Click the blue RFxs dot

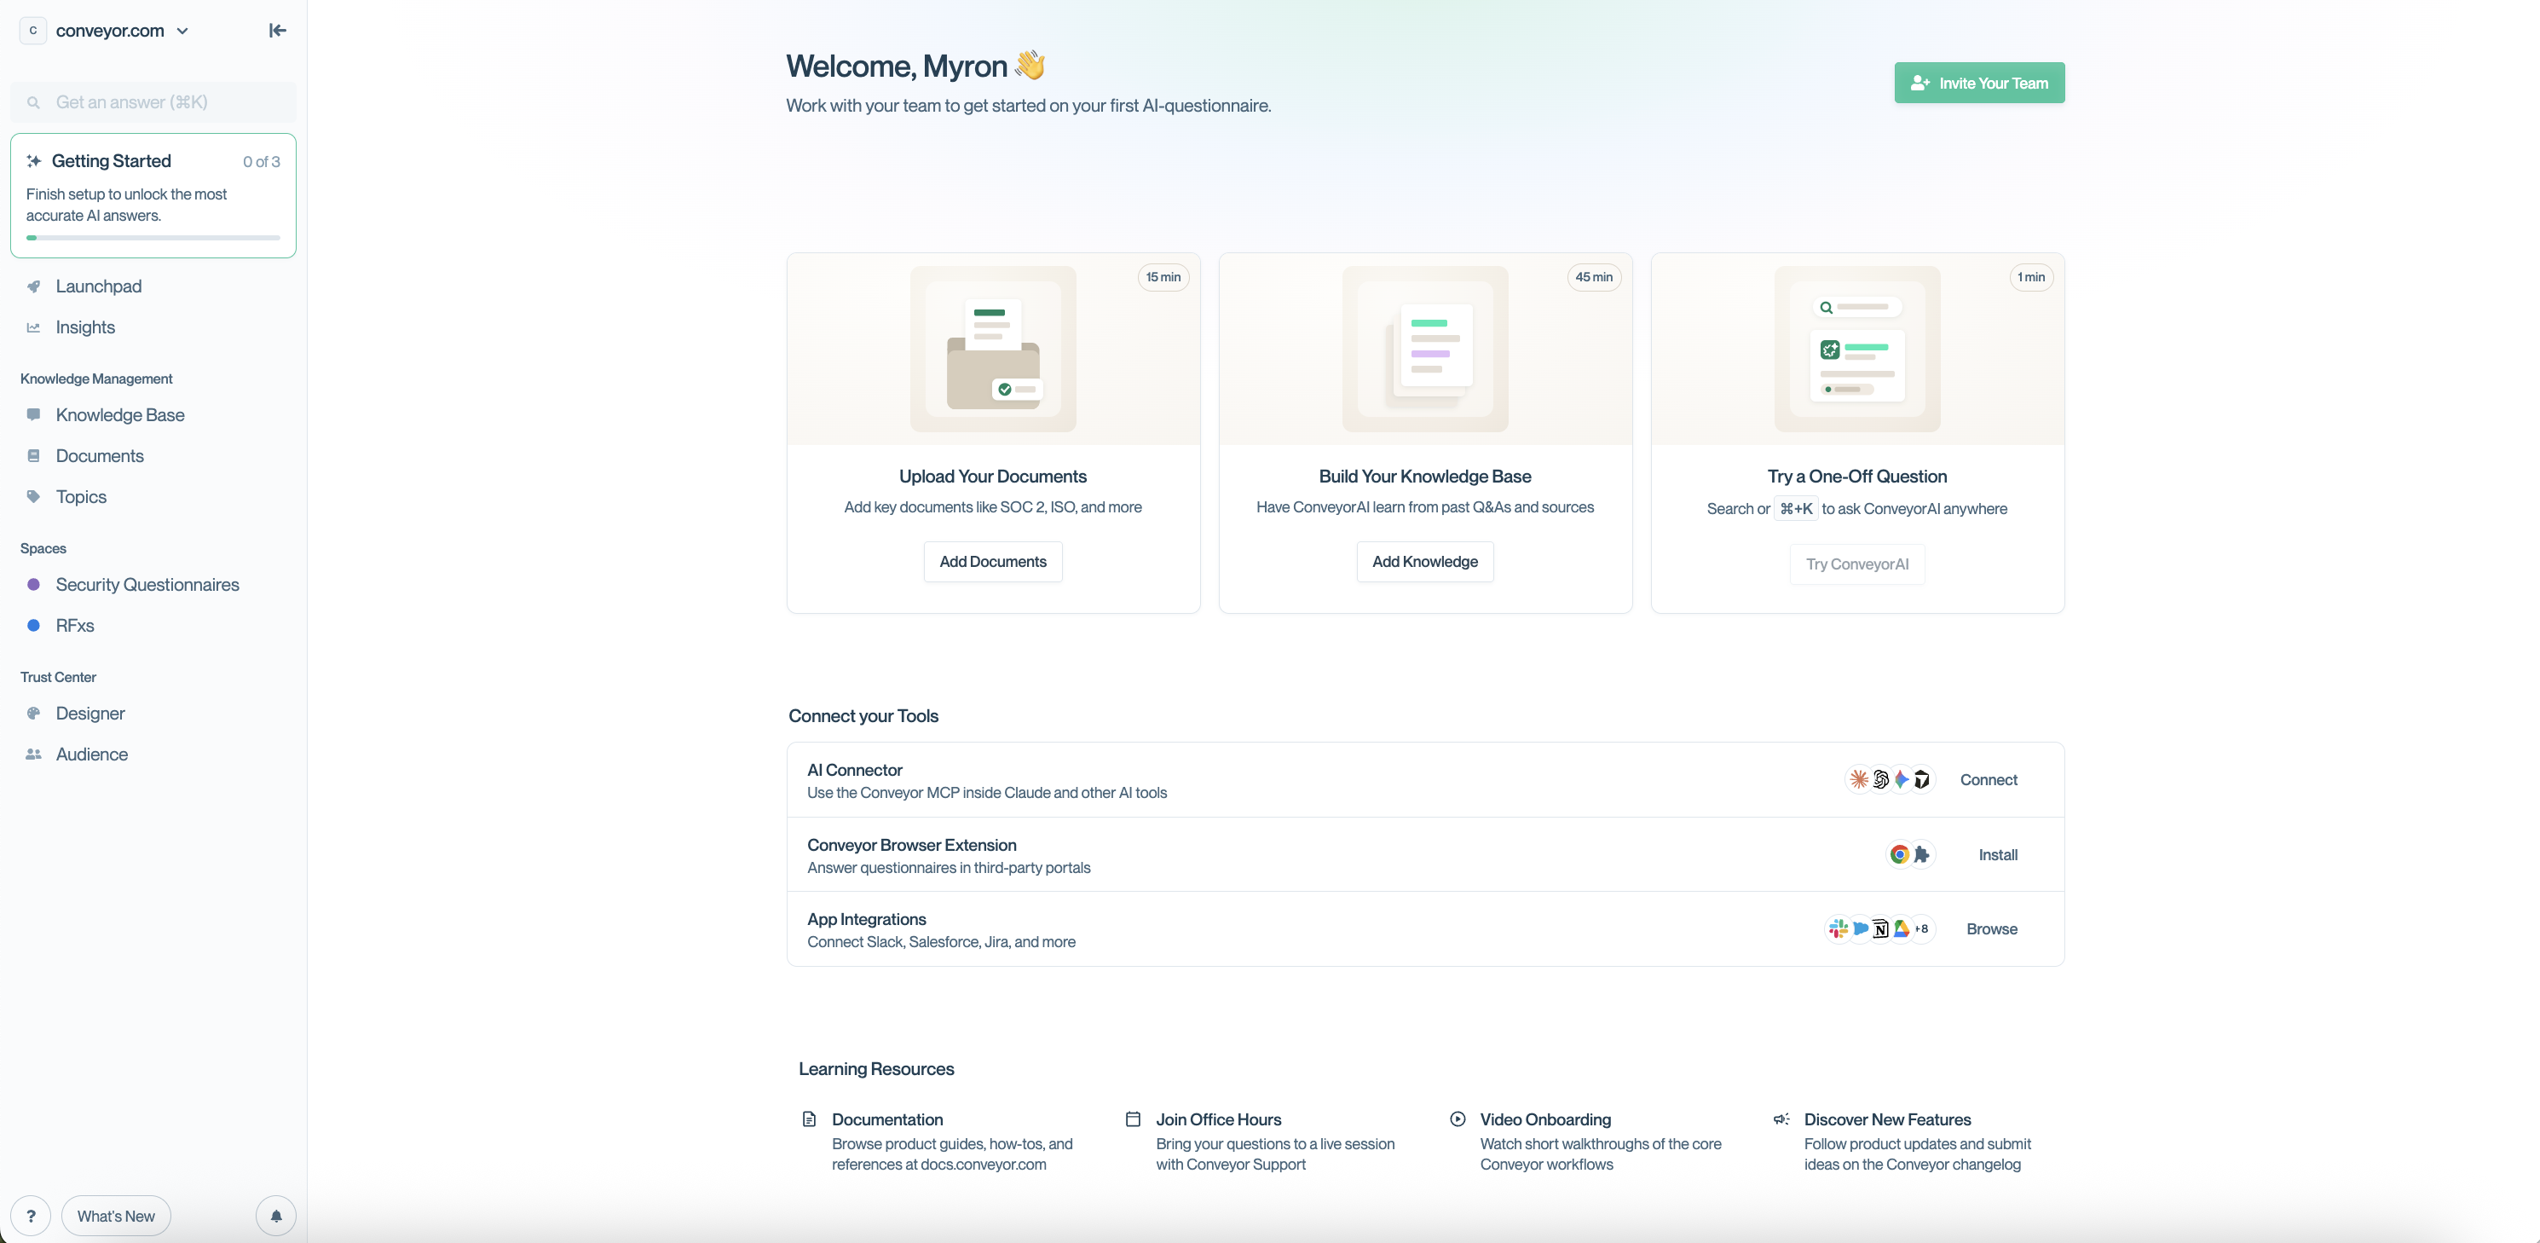[x=33, y=626]
